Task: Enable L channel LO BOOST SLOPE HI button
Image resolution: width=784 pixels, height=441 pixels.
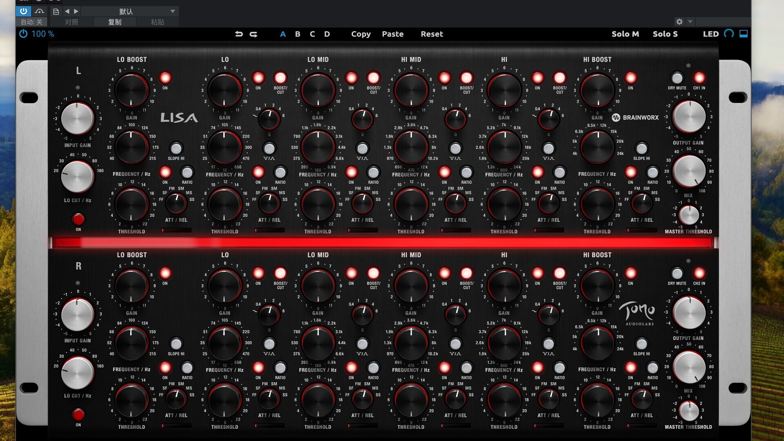Action: coord(176,148)
